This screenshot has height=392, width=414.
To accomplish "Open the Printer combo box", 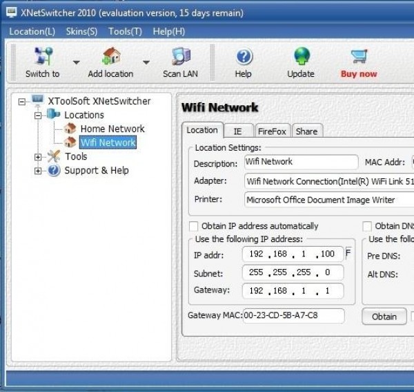I will point(329,200).
